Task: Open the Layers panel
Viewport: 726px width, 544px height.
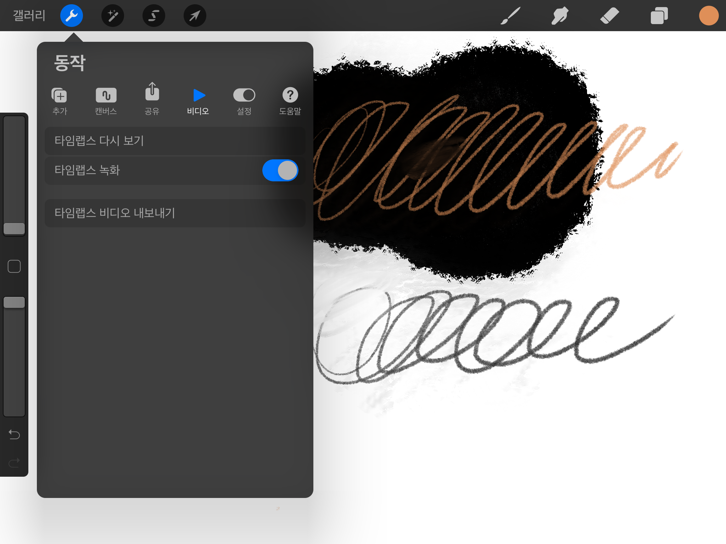Action: coord(659,16)
